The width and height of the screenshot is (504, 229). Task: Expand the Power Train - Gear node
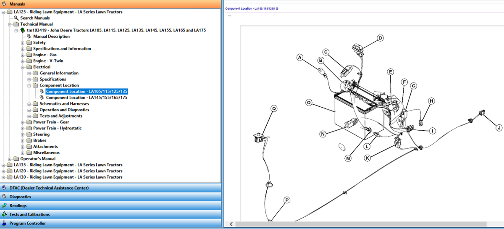coord(23,122)
